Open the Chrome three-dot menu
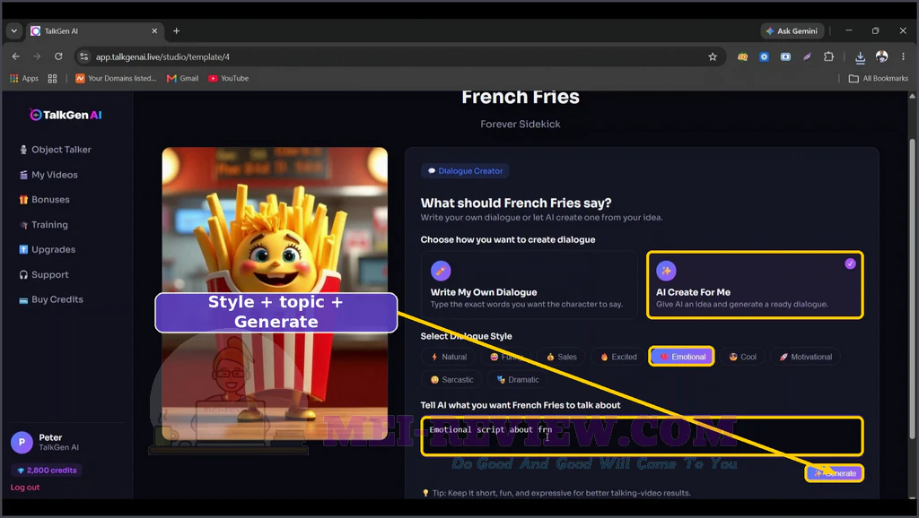This screenshot has height=518, width=919. click(903, 56)
